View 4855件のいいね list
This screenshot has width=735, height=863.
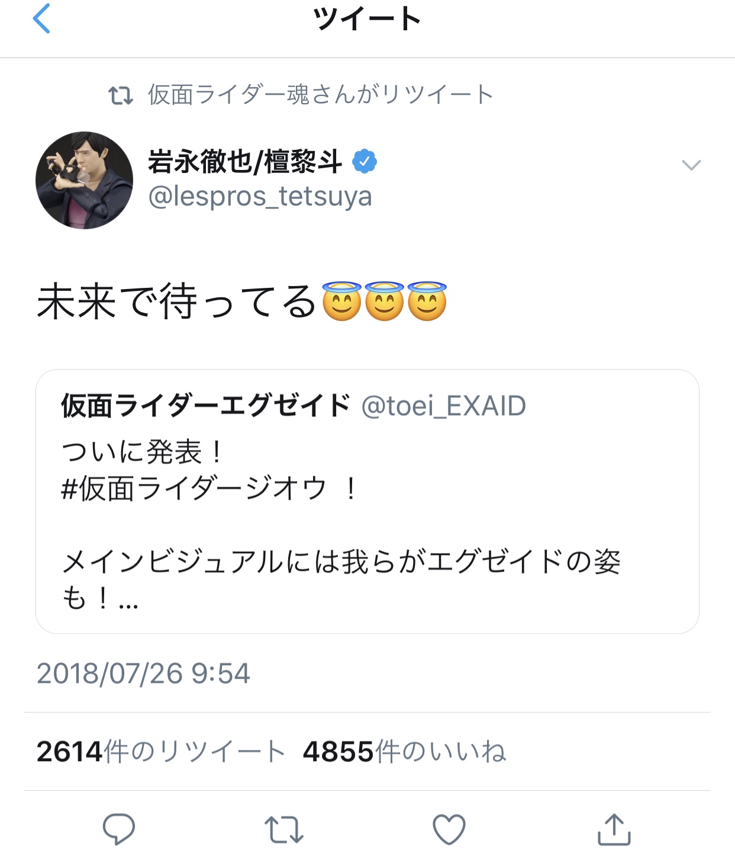click(404, 752)
